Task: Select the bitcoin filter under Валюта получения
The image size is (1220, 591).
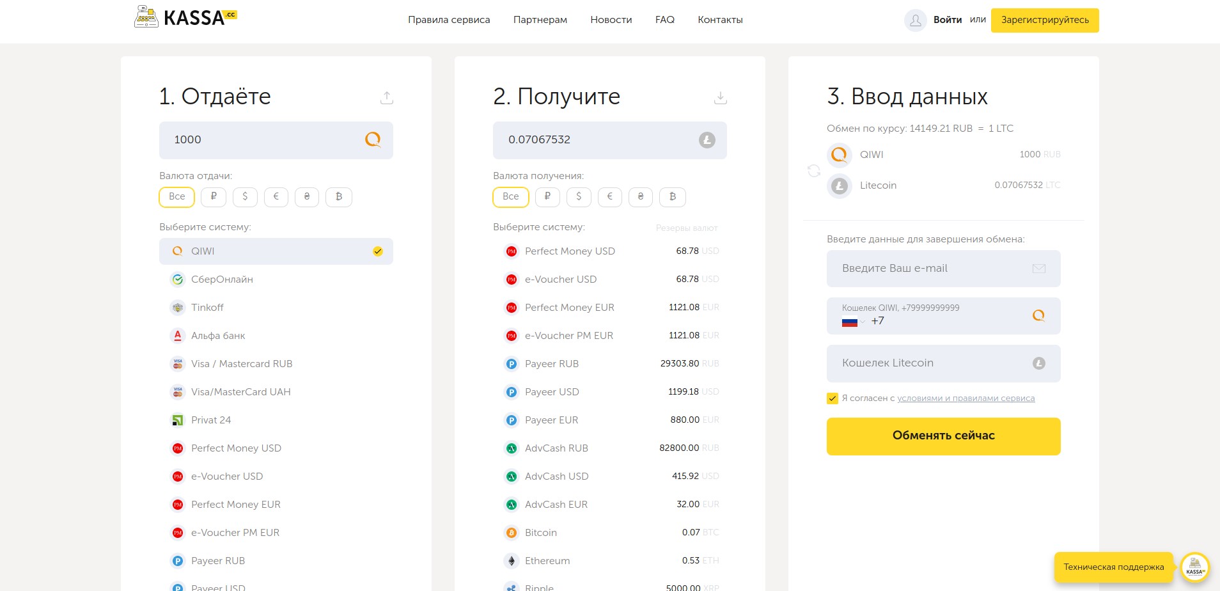Action: (673, 197)
